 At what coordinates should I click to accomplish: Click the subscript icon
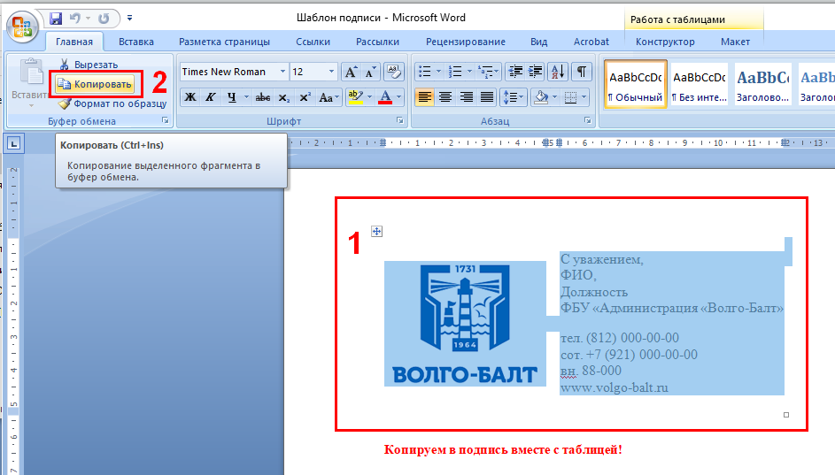click(284, 97)
